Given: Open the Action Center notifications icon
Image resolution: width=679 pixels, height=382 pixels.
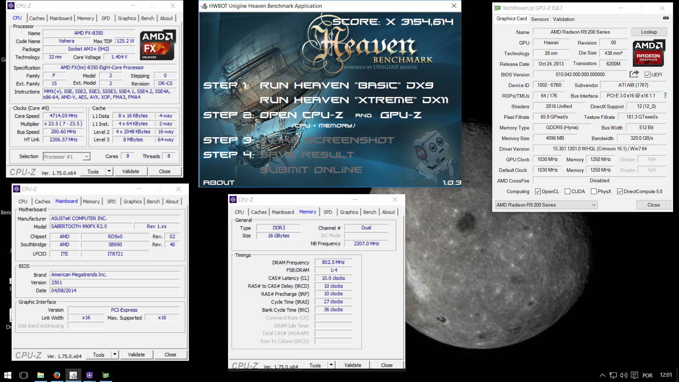Looking at the screenshot, I should (635, 375).
